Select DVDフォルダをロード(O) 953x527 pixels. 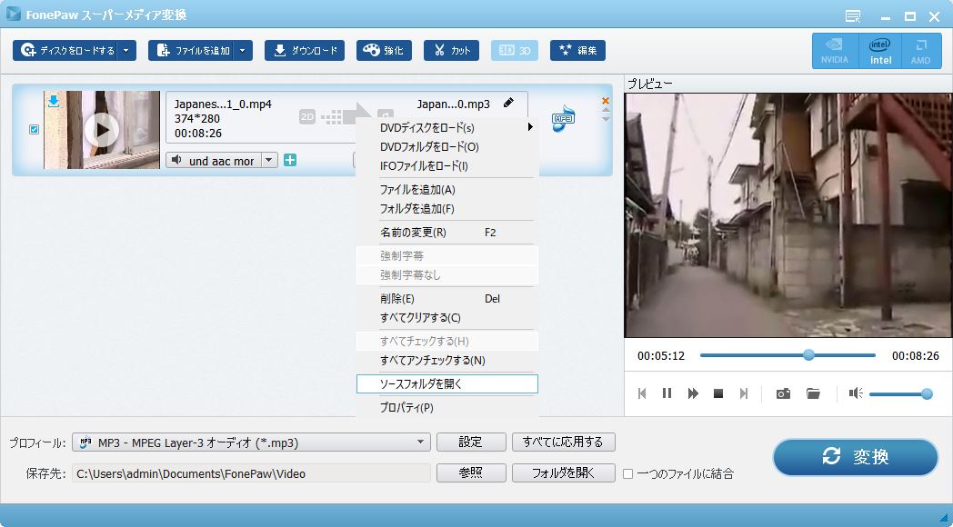447,147
